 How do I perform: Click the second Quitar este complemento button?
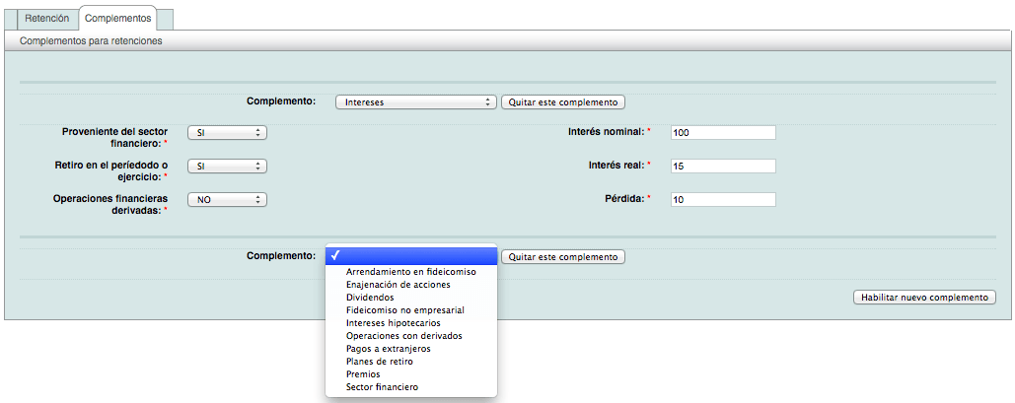click(563, 257)
